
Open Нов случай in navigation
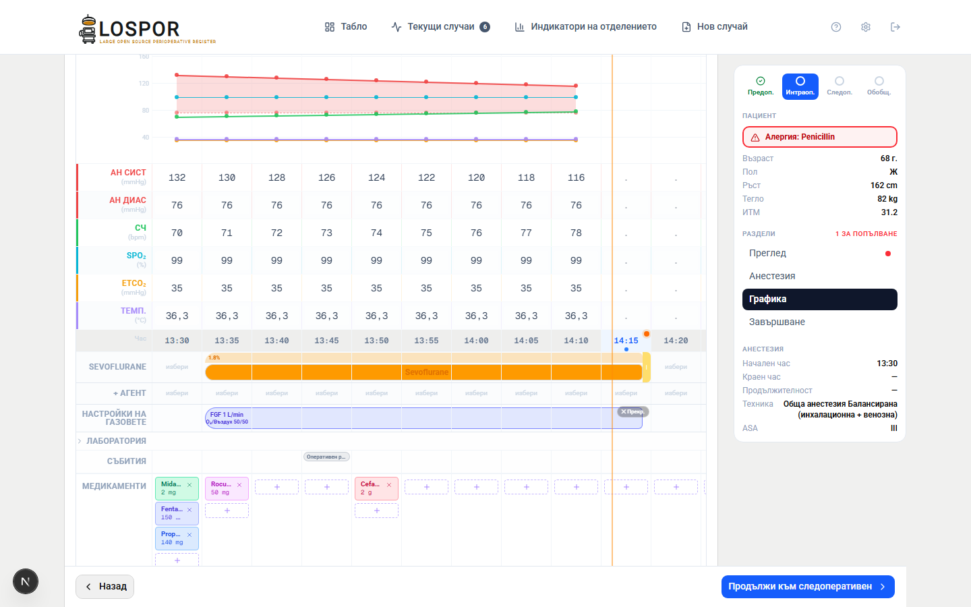pos(715,27)
